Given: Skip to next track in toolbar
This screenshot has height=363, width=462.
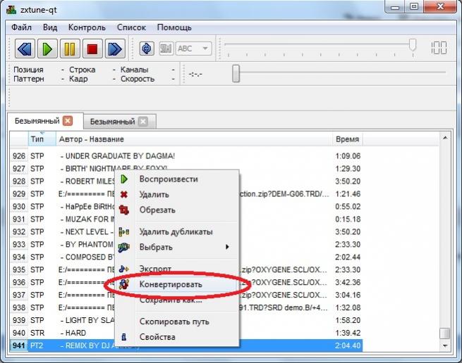Looking at the screenshot, I should pyautogui.click(x=114, y=49).
